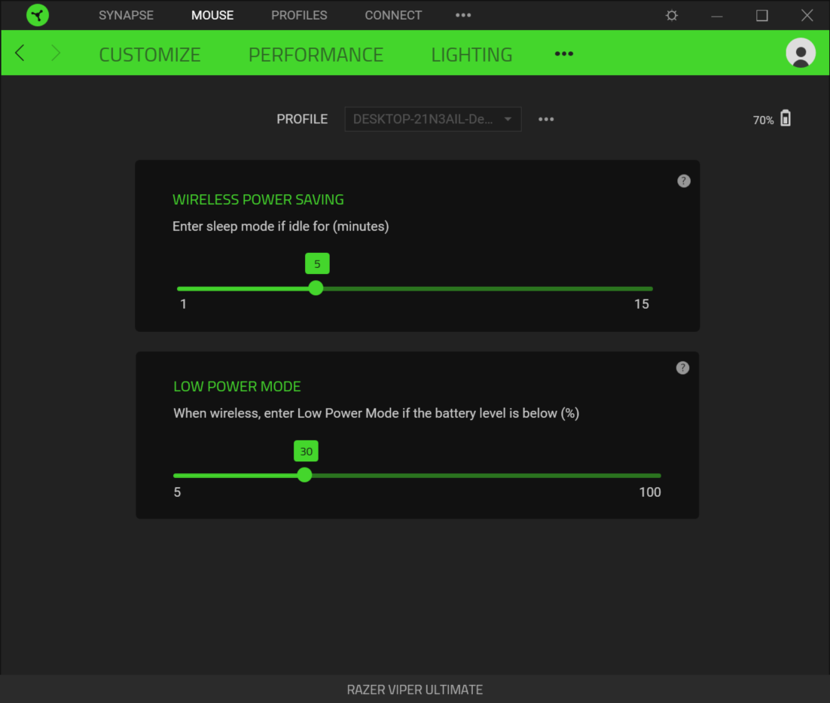Click the low power slider maximum label 100
Viewport: 830px width, 703px height.
click(x=650, y=492)
